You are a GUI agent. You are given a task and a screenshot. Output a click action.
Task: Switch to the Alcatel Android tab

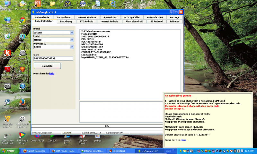[134, 21]
